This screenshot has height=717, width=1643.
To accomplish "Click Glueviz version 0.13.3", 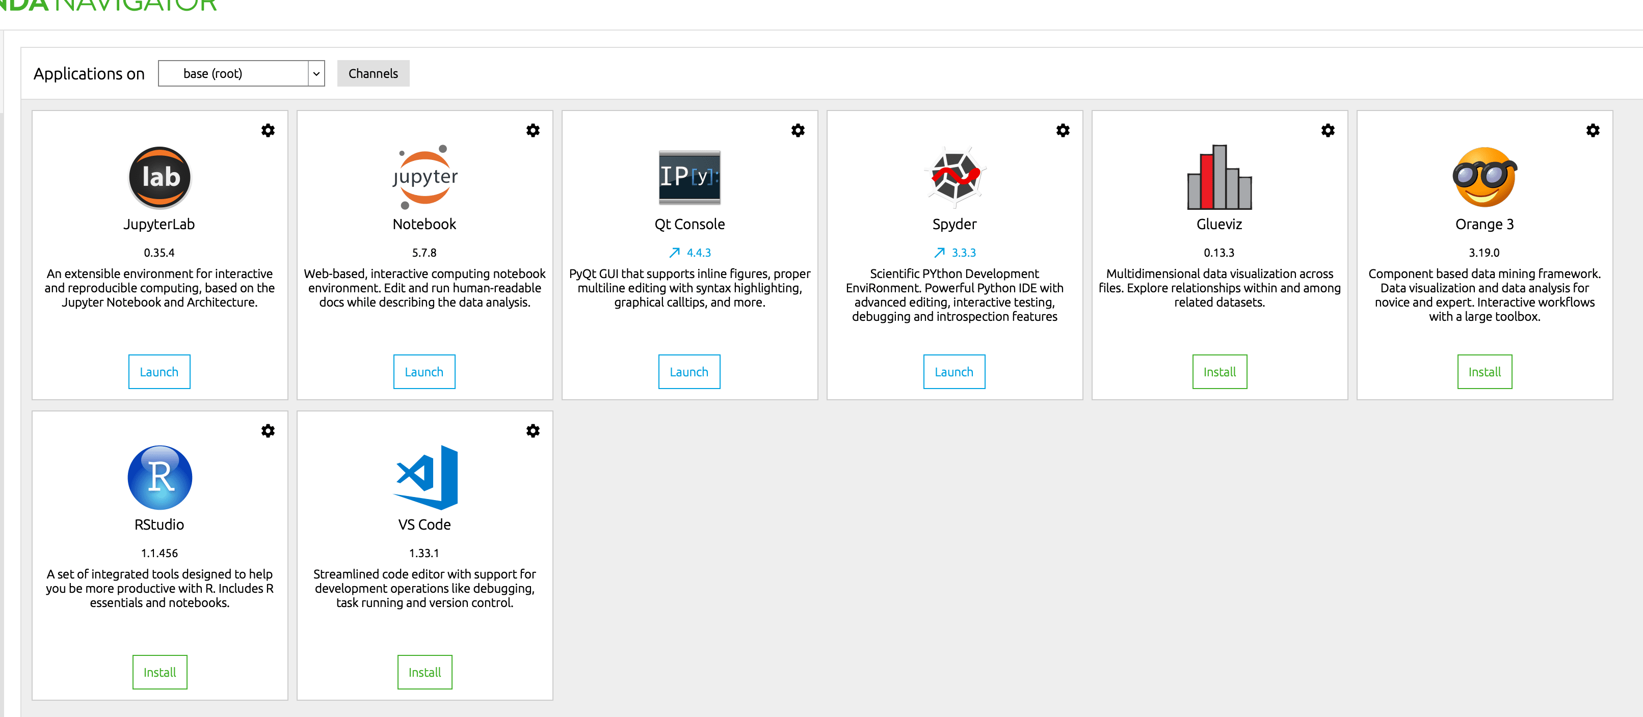I will click(x=1220, y=253).
